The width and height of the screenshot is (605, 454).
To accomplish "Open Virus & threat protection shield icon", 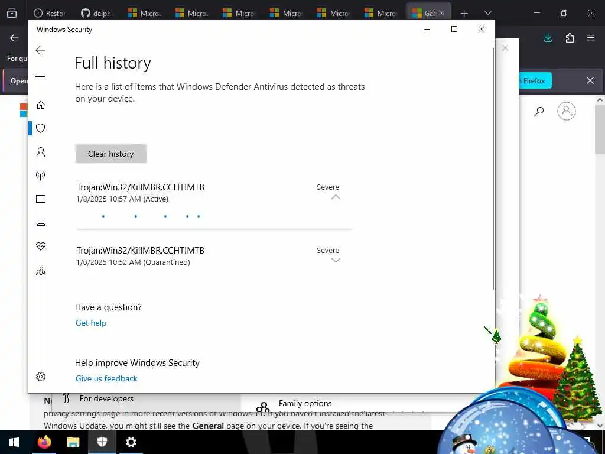I will click(x=41, y=128).
